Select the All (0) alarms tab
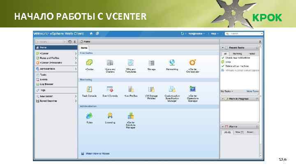Image resolution: width=296 pixels, height=166 pixels. 227,132
